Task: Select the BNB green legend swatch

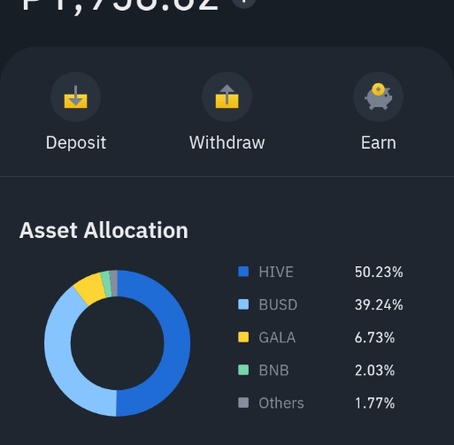Action: tap(243, 370)
